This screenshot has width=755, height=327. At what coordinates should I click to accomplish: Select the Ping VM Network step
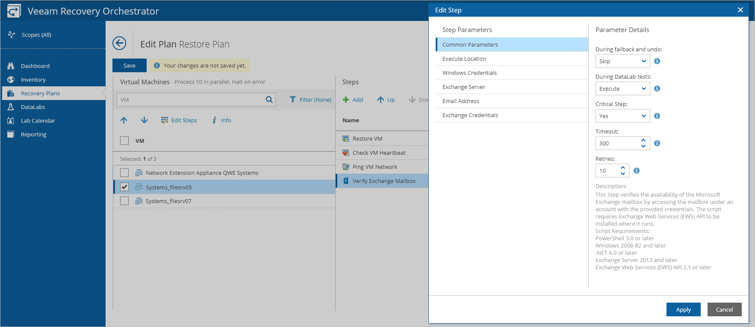(x=382, y=167)
